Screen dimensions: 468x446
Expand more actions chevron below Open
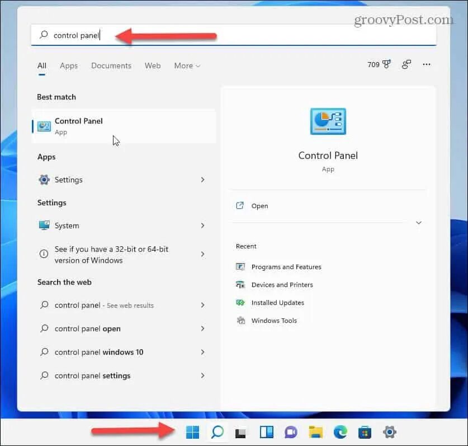pyautogui.click(x=419, y=223)
